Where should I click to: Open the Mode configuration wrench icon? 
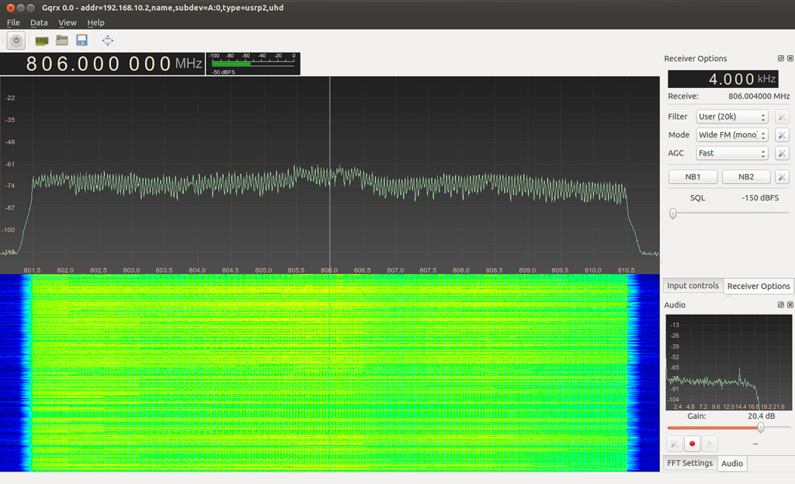[x=782, y=134]
